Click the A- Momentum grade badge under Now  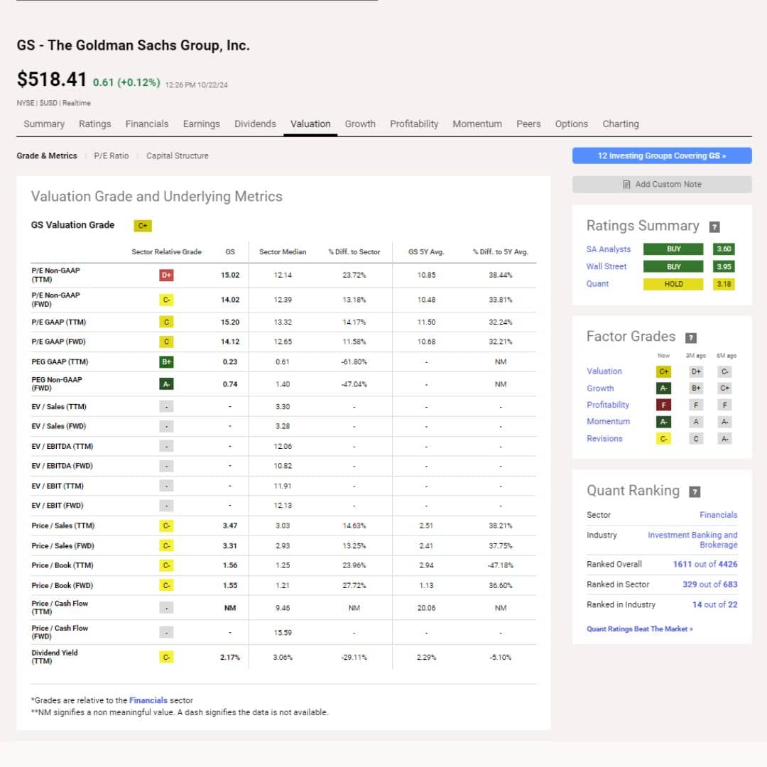(x=663, y=422)
